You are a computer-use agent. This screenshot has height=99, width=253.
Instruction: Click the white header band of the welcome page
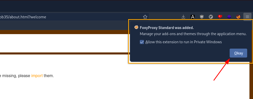click(x=64, y=43)
